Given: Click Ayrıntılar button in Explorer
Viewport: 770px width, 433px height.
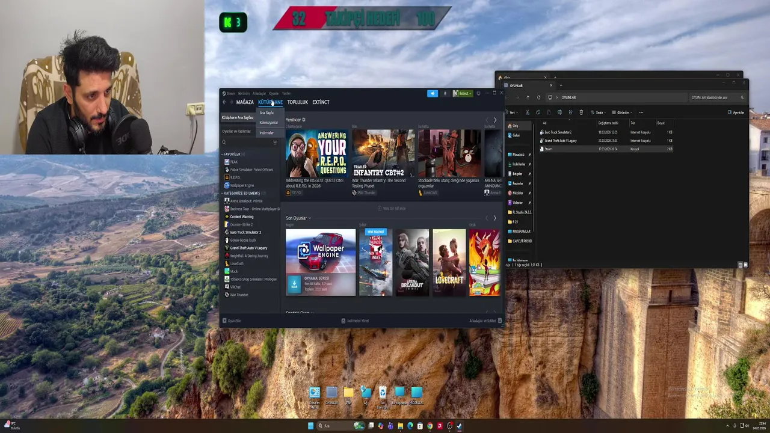Looking at the screenshot, I should point(736,112).
